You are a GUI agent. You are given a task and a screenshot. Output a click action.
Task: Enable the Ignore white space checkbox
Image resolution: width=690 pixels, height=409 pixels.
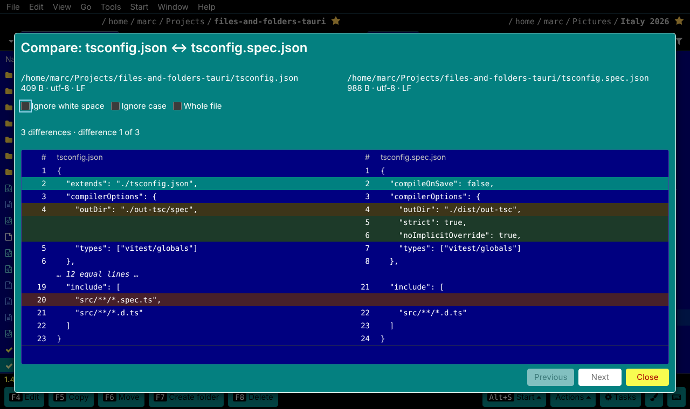[25, 106]
